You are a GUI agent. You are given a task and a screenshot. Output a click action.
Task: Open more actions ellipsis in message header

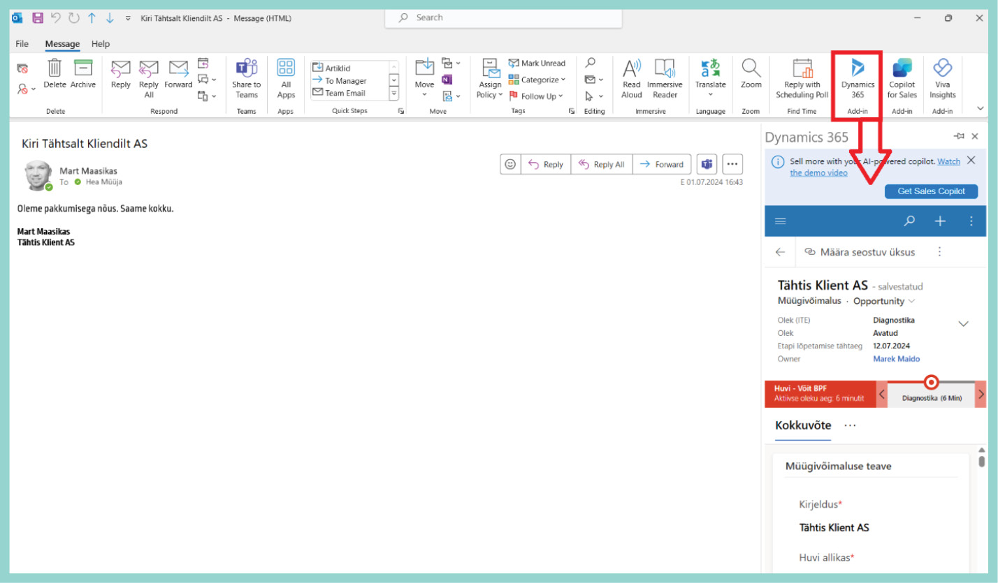(732, 164)
